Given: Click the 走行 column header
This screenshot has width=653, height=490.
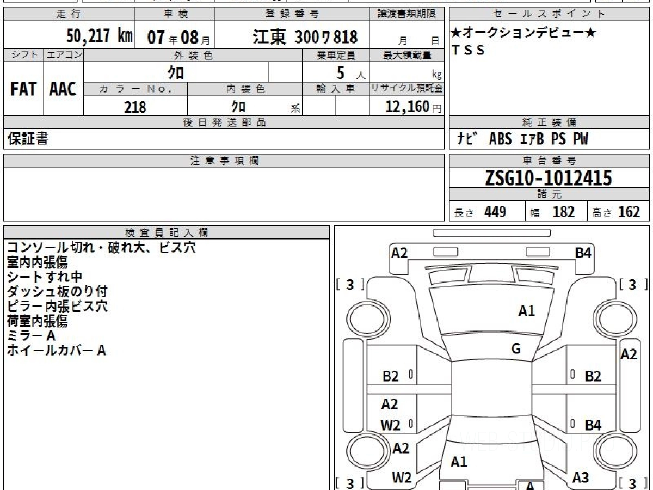Looking at the screenshot, I should click(x=69, y=14).
